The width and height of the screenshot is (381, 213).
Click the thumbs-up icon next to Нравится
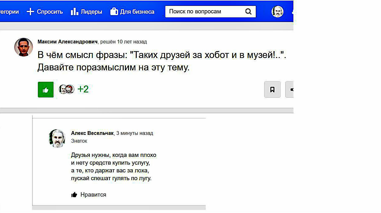[x=74, y=195]
